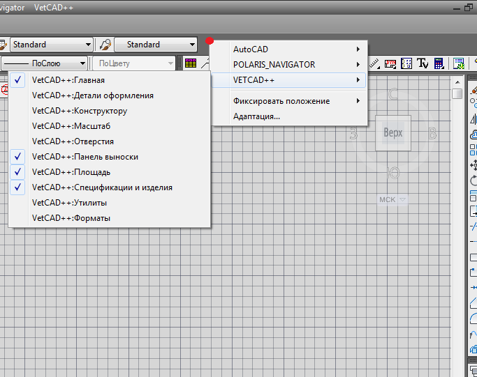Select the Mirror tool in right toolbar
Image resolution: width=477 pixels, height=377 pixels.
click(474, 118)
